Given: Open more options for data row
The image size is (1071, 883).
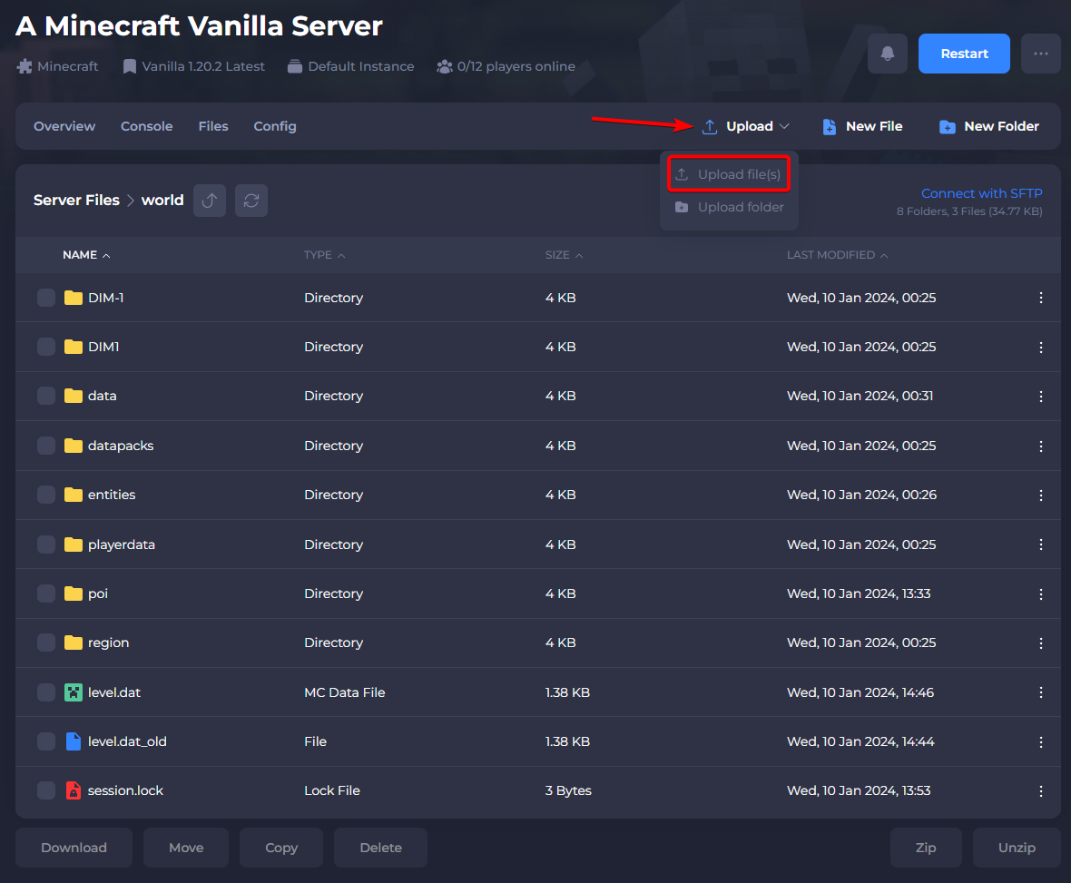Looking at the screenshot, I should (x=1040, y=396).
